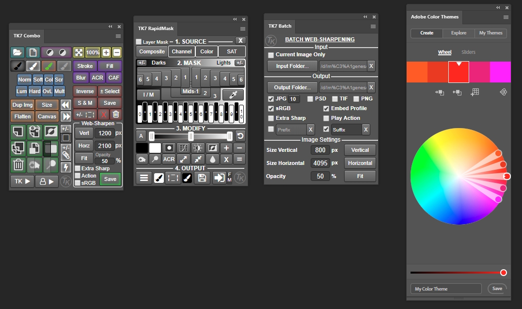
Task: Click the new document icon in TK7 Combo
Action: click(x=32, y=52)
